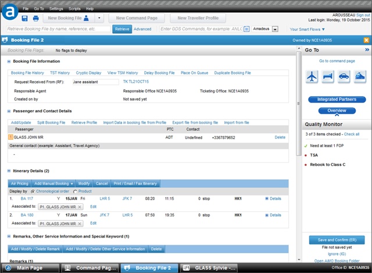Click the flight booking airplane icon
372x273 pixels.
point(312,77)
